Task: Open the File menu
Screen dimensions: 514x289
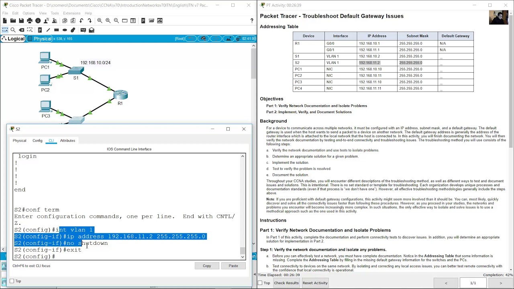Action: click(x=5, y=13)
